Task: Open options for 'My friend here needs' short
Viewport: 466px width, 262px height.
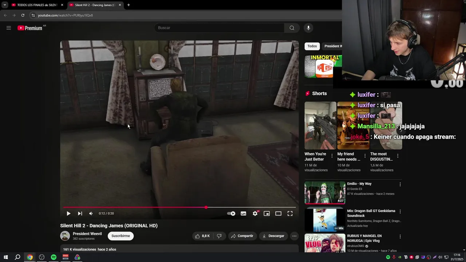Action: point(365,156)
